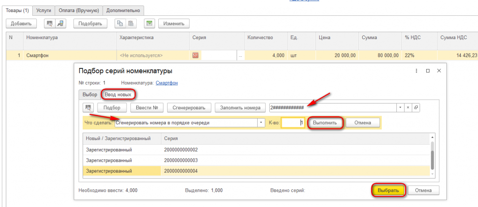This screenshot has width=478, height=207.
Task: Click the sum cell 80 000,00
Action: [x=380, y=56]
